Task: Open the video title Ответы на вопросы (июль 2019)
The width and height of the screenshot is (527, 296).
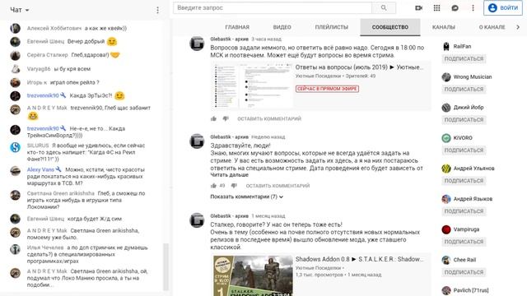Action: (359, 67)
